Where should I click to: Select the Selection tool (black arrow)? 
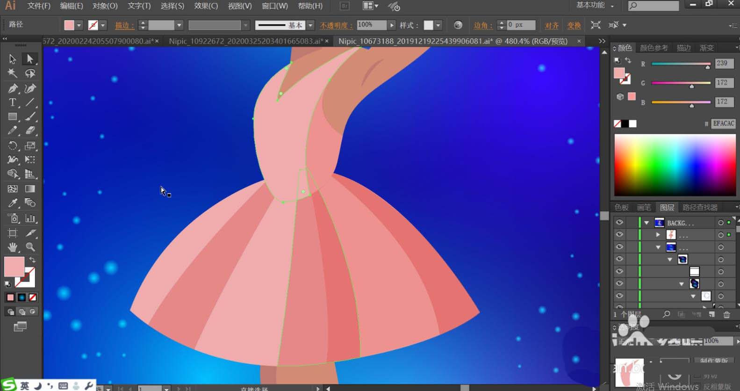[12, 59]
